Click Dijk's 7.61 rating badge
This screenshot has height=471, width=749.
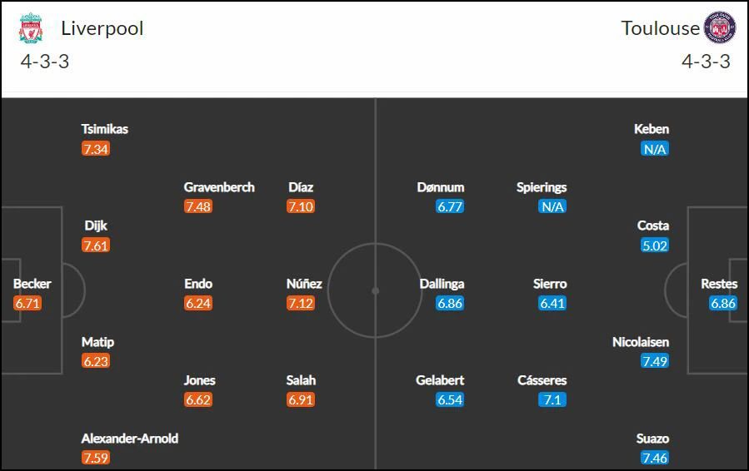[96, 245]
